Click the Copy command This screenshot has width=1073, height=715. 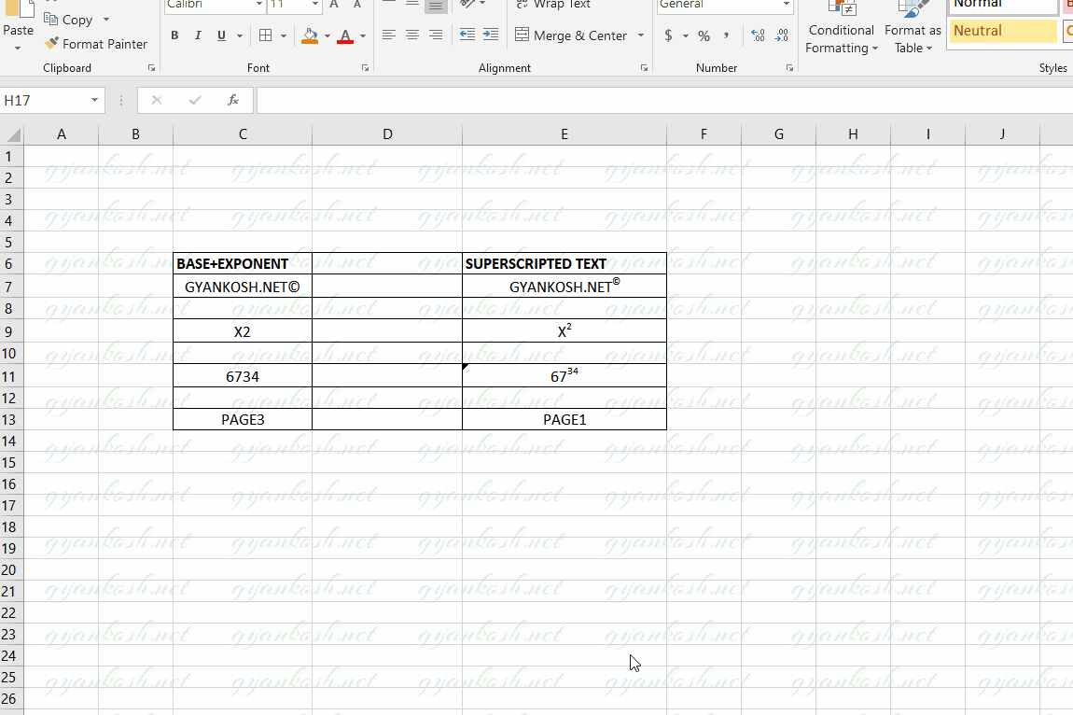(x=73, y=19)
